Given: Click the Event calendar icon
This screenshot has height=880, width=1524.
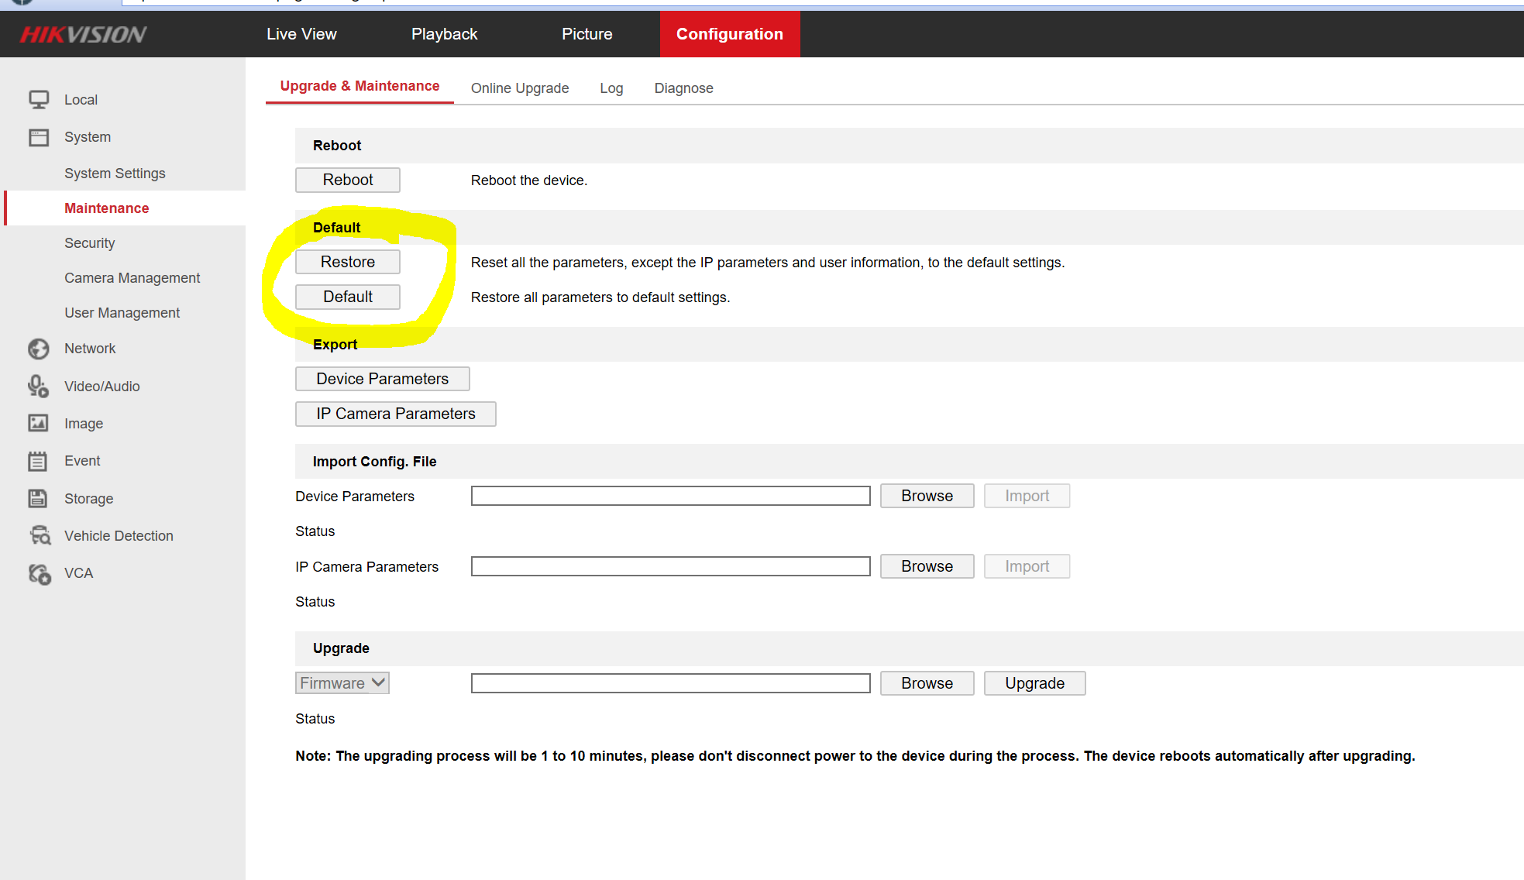Looking at the screenshot, I should [39, 461].
